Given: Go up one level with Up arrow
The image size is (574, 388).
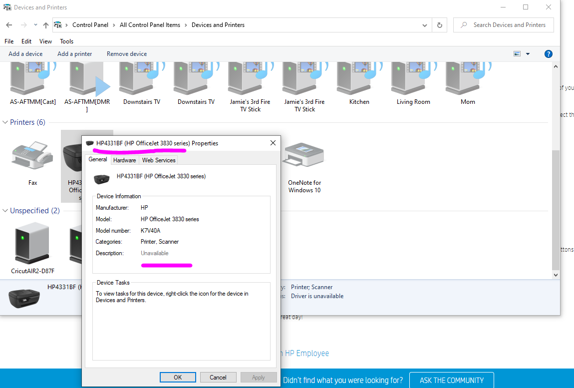Looking at the screenshot, I should (x=46, y=25).
